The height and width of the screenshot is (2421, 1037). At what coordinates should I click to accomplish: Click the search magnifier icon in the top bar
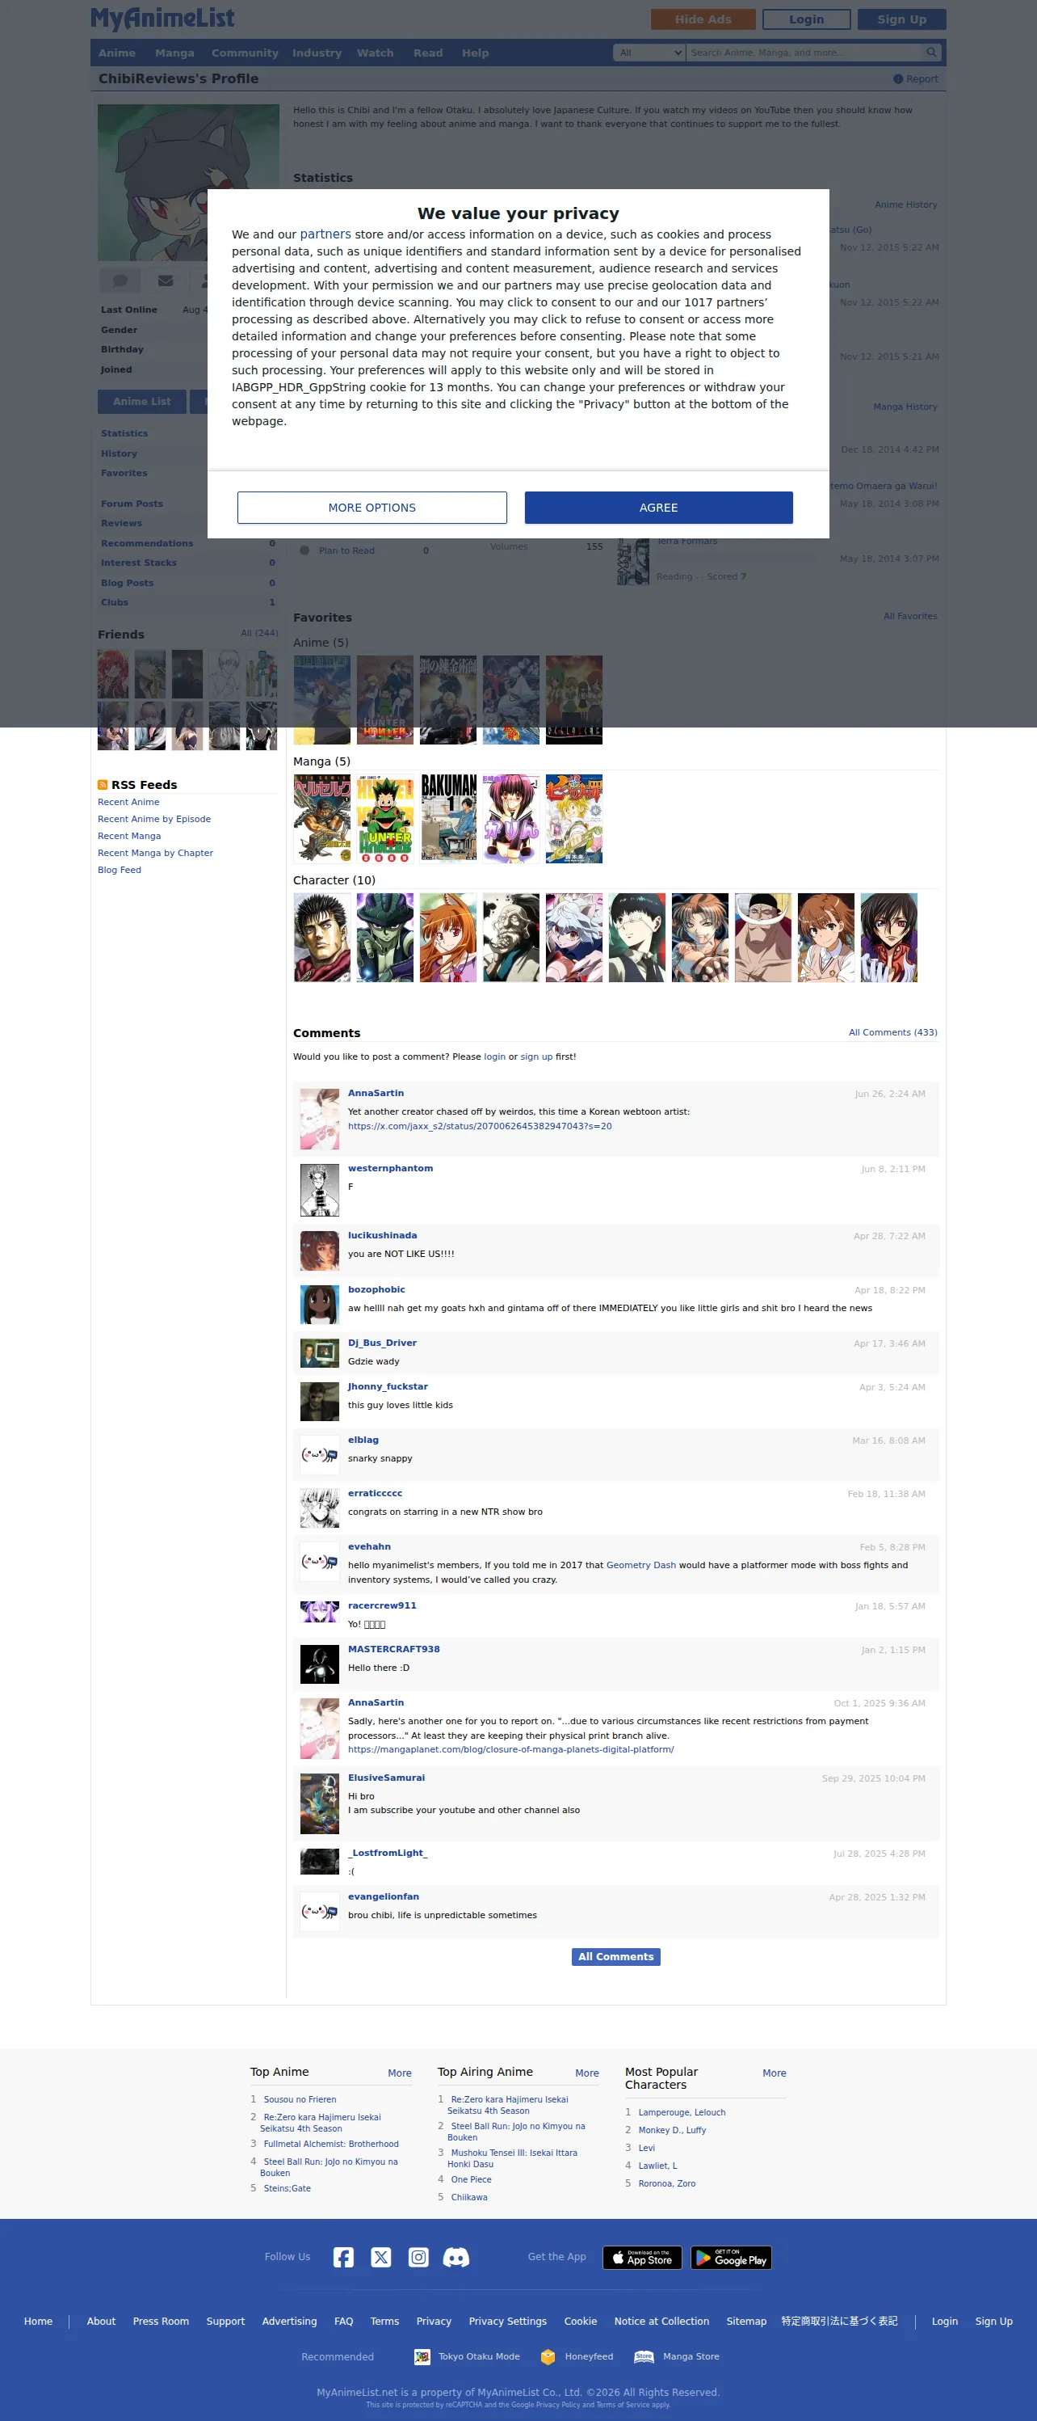[931, 53]
